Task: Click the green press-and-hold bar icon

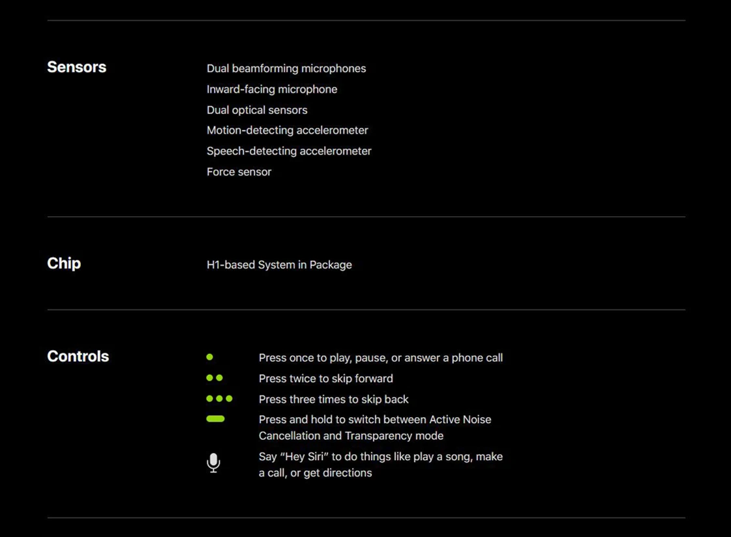Action: (215, 418)
